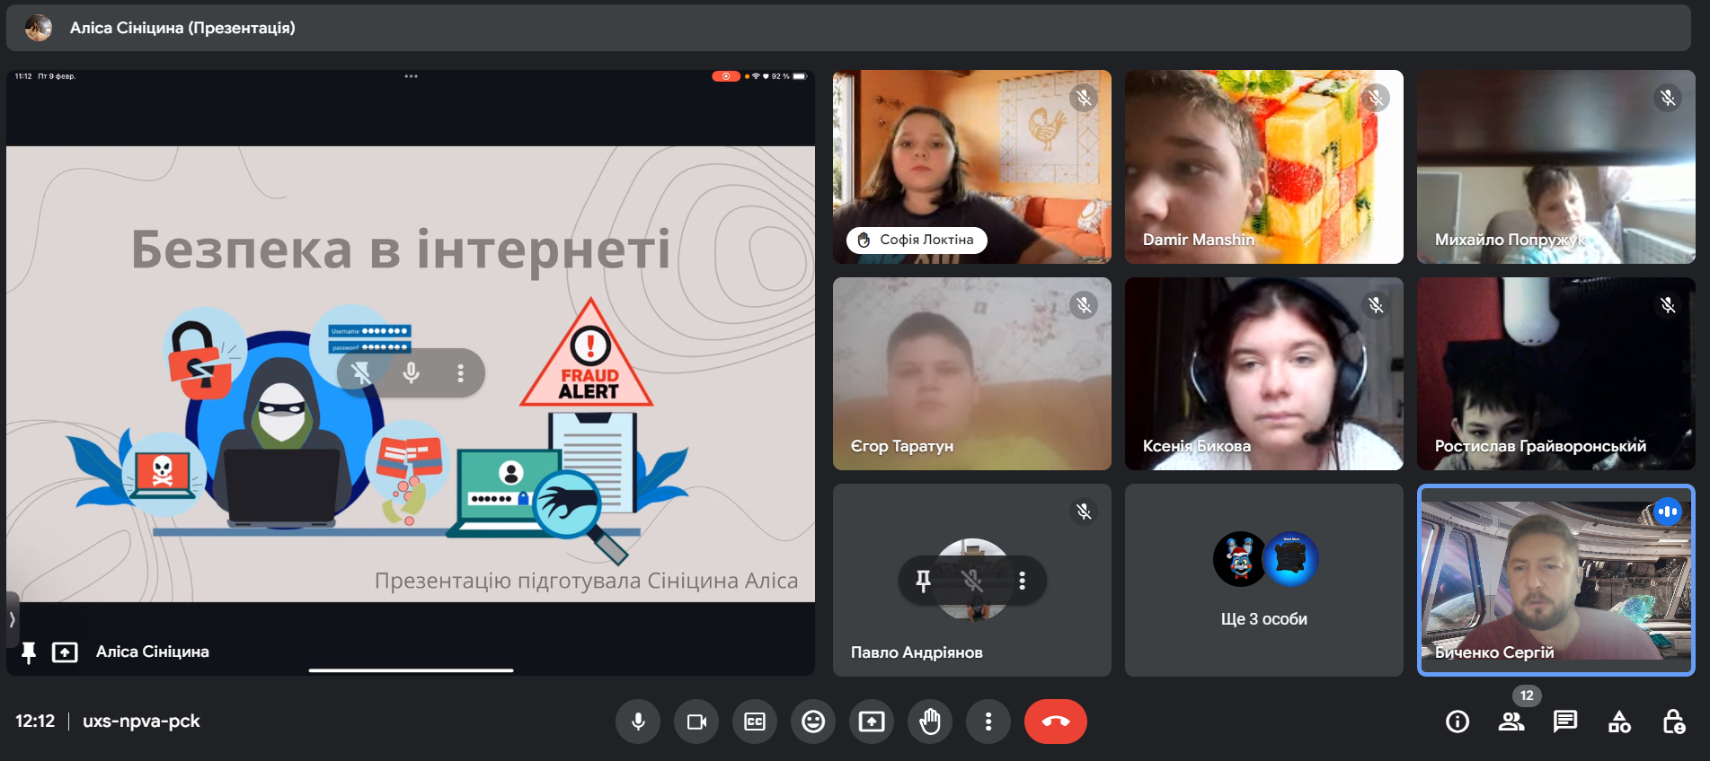The image size is (1710, 761).
Task: Click the Present now screen-share icon
Action: [872, 722]
